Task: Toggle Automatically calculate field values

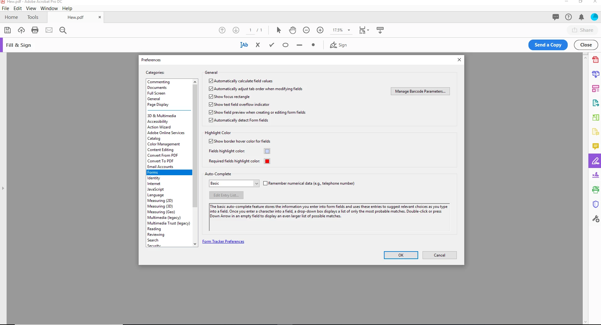Action: click(x=211, y=81)
